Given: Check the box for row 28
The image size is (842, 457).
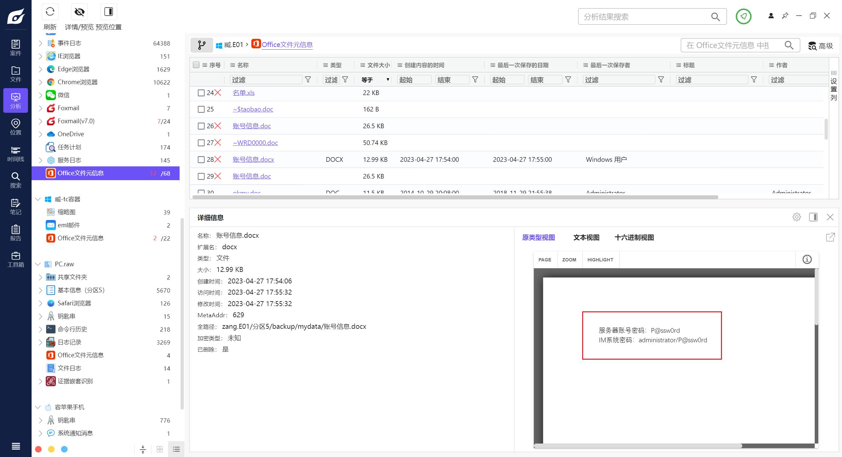Looking at the screenshot, I should [201, 160].
